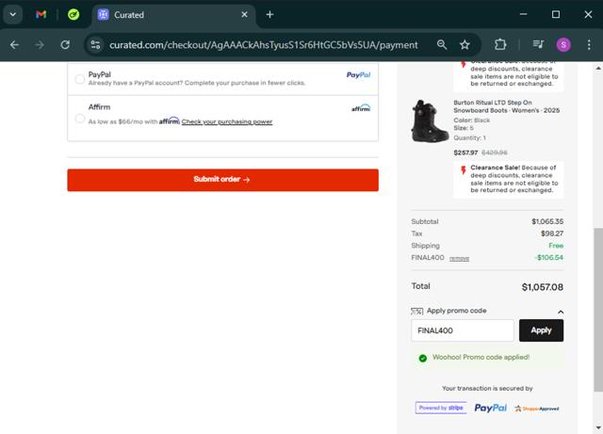Click the scrollbar up arrow
603x434 pixels.
click(x=598, y=68)
